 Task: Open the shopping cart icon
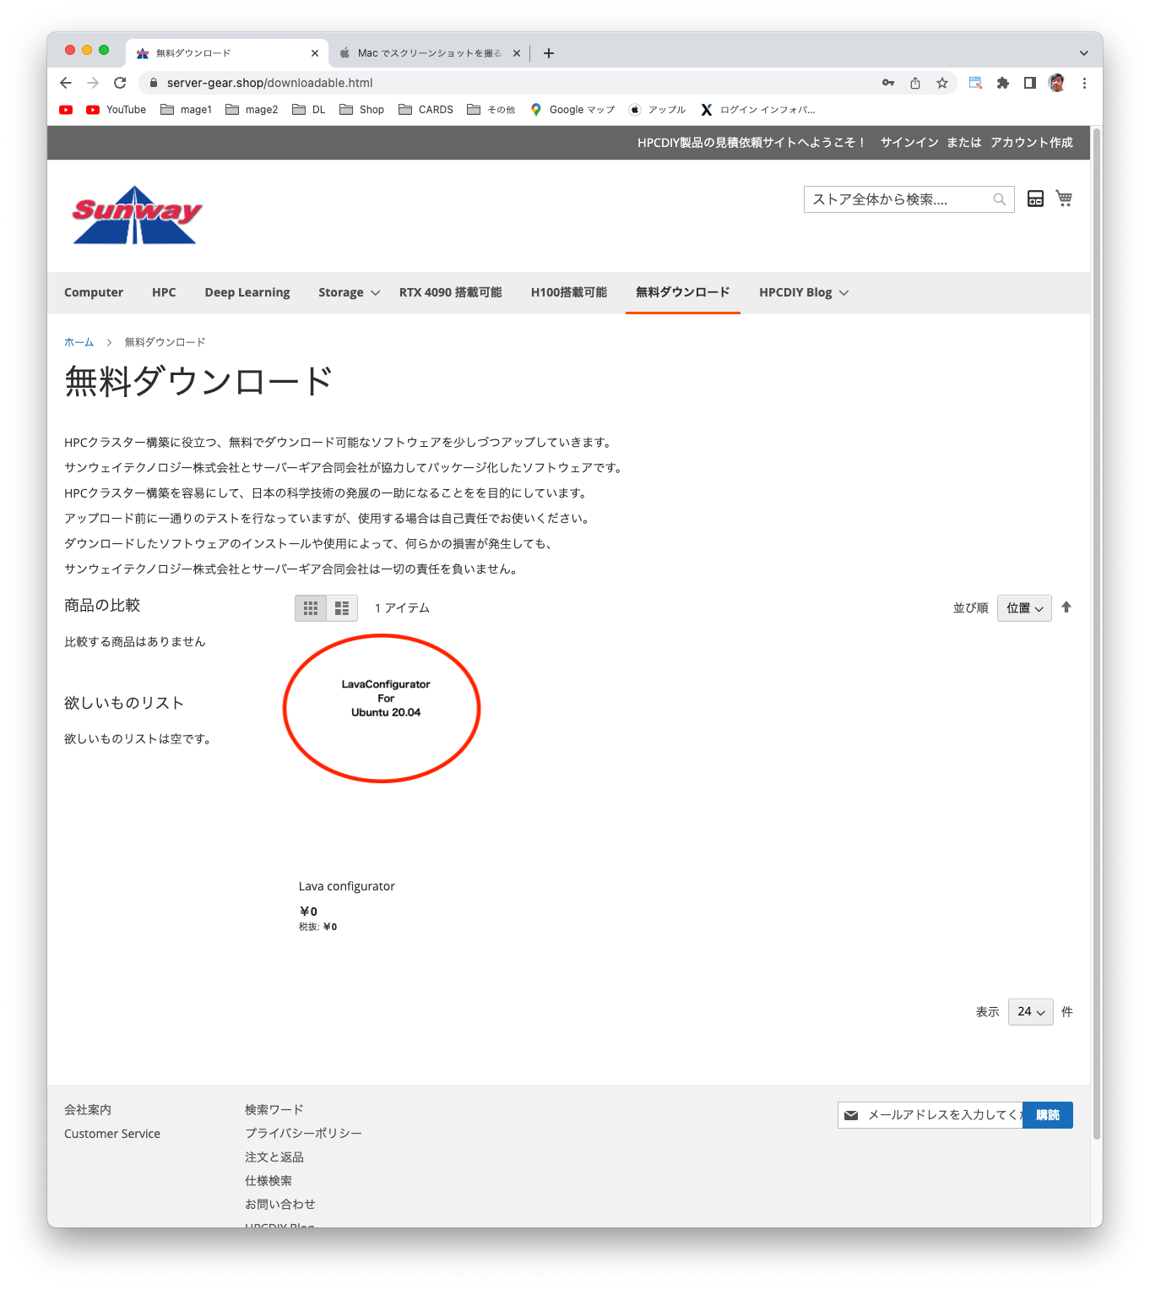[x=1064, y=198]
